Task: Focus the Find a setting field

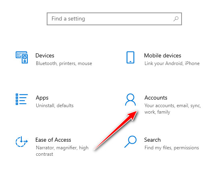Action: click(x=114, y=19)
